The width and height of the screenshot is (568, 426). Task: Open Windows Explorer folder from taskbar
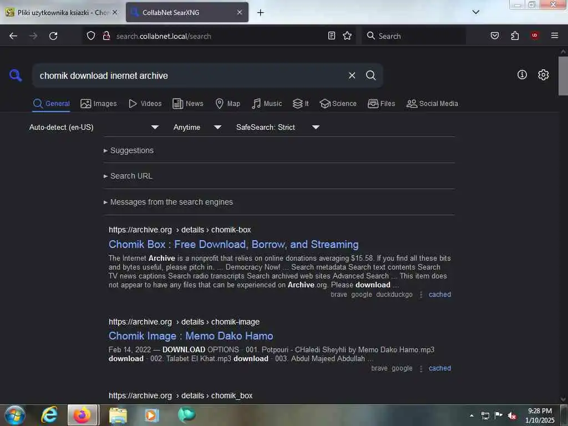(118, 415)
